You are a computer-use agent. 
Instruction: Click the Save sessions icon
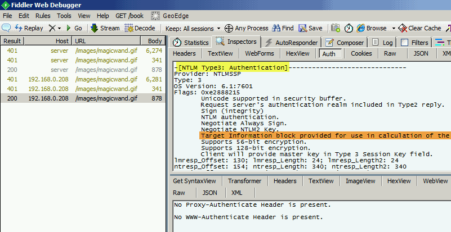pyautogui.click(x=302, y=28)
